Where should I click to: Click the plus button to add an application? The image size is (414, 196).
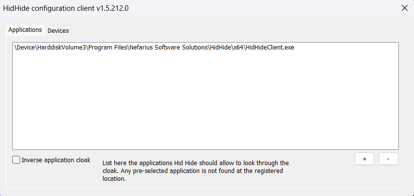(364, 159)
